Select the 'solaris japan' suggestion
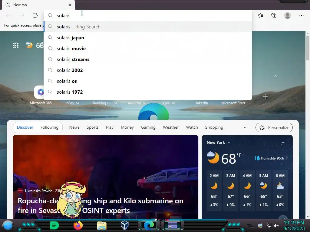Image resolution: width=310 pixels, height=232 pixels. [x=148, y=37]
